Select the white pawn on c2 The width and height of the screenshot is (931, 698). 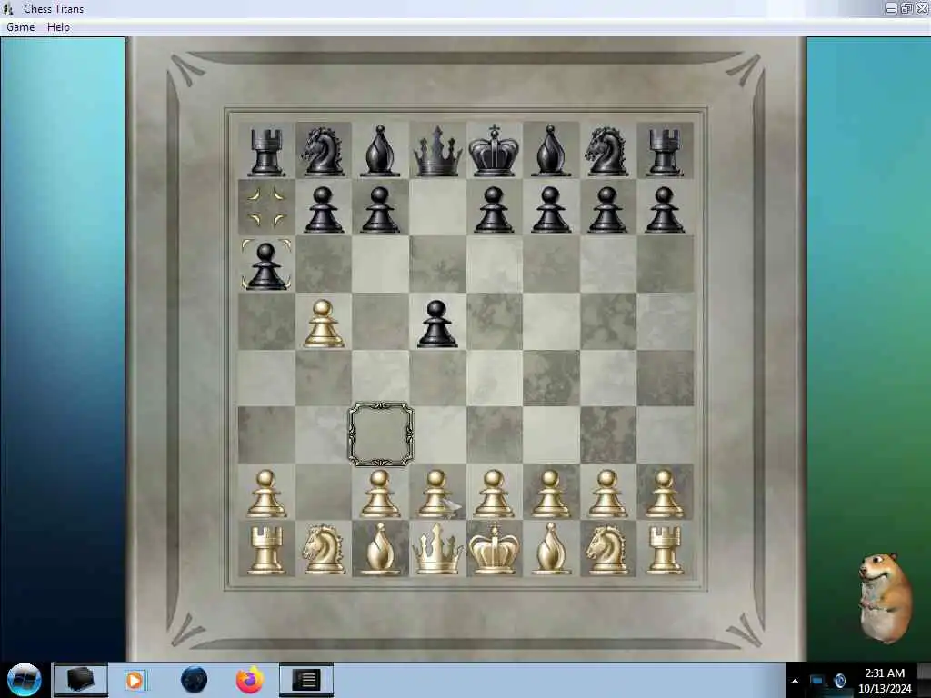[380, 494]
